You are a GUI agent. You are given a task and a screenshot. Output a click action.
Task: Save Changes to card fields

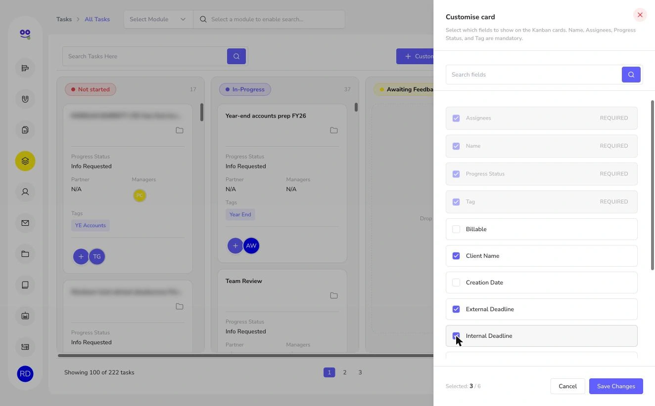(x=616, y=386)
